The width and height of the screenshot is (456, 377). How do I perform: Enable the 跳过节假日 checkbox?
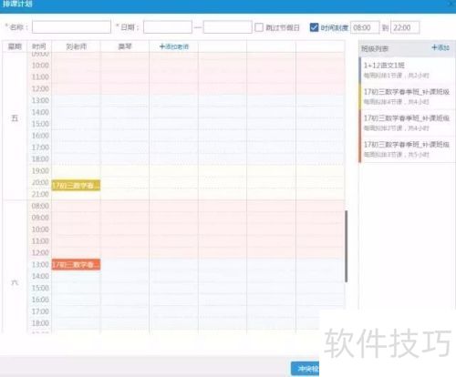(259, 27)
